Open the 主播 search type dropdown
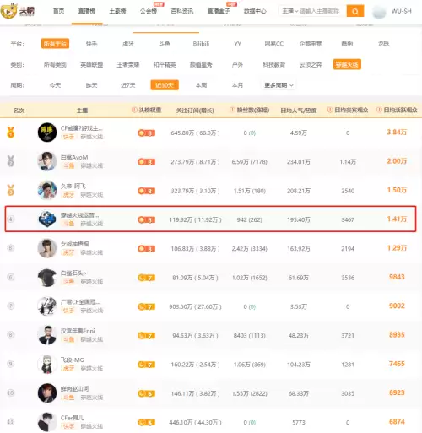This screenshot has height=433, width=422. [290, 11]
